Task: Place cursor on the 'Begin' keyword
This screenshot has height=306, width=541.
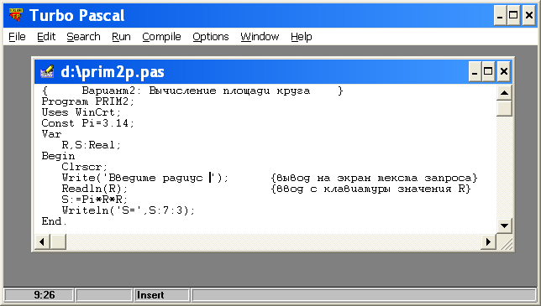Action: (58, 156)
